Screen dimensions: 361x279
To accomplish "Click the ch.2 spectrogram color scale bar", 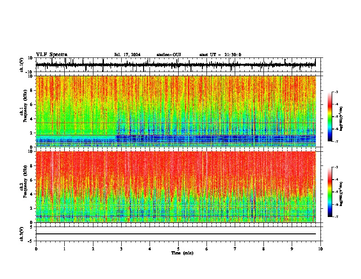I will point(330,192).
